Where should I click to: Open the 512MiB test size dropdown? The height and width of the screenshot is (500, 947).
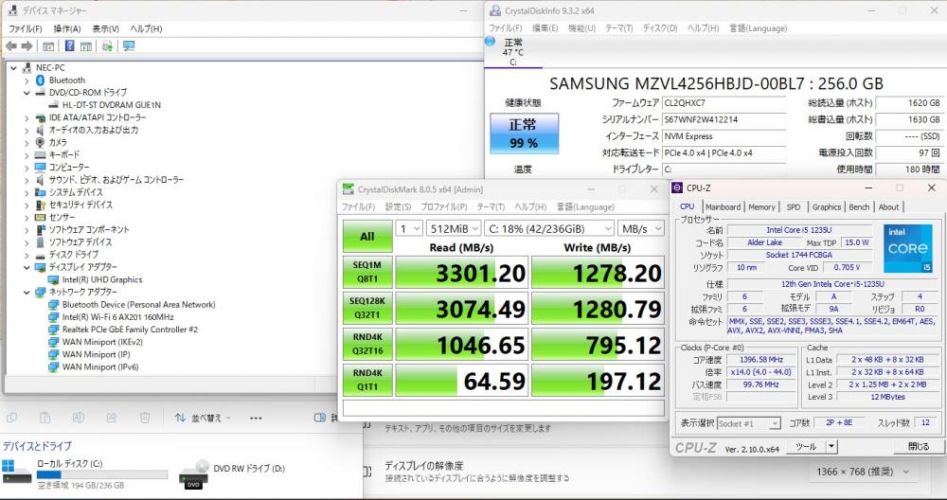click(453, 229)
